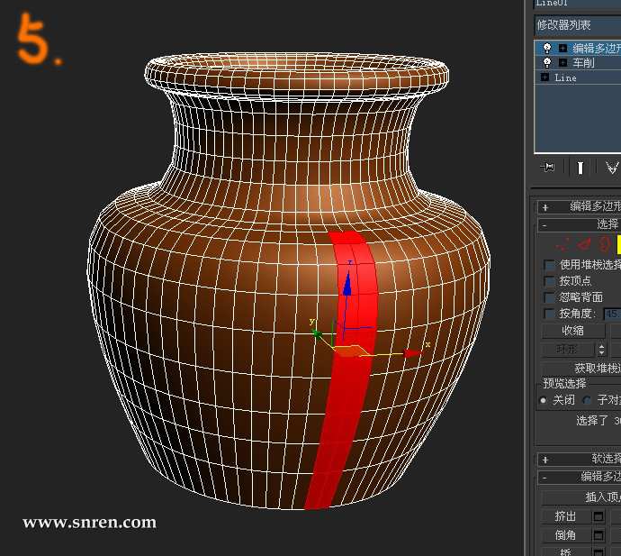Click the 获取堆栈选择 button
Image resolution: width=621 pixels, height=556 pixels.
pyautogui.click(x=581, y=368)
